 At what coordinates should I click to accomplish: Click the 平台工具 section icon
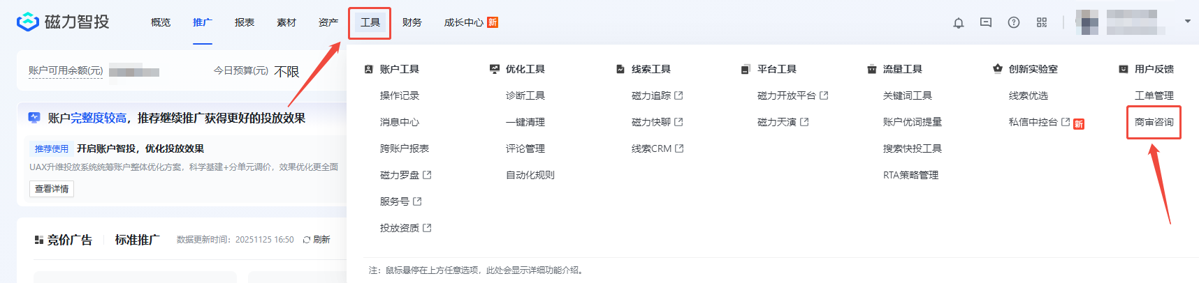[x=746, y=69]
